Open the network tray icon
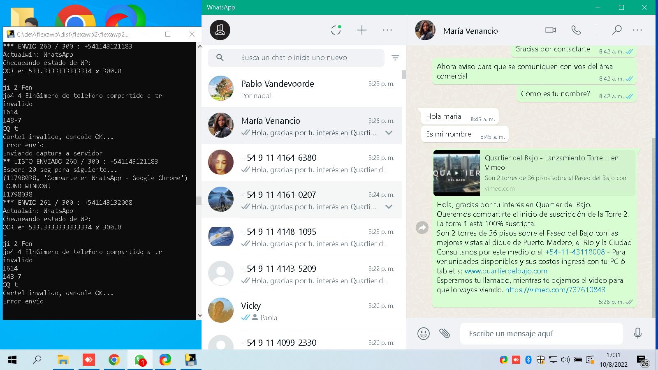This screenshot has height=370, width=658. point(553,360)
